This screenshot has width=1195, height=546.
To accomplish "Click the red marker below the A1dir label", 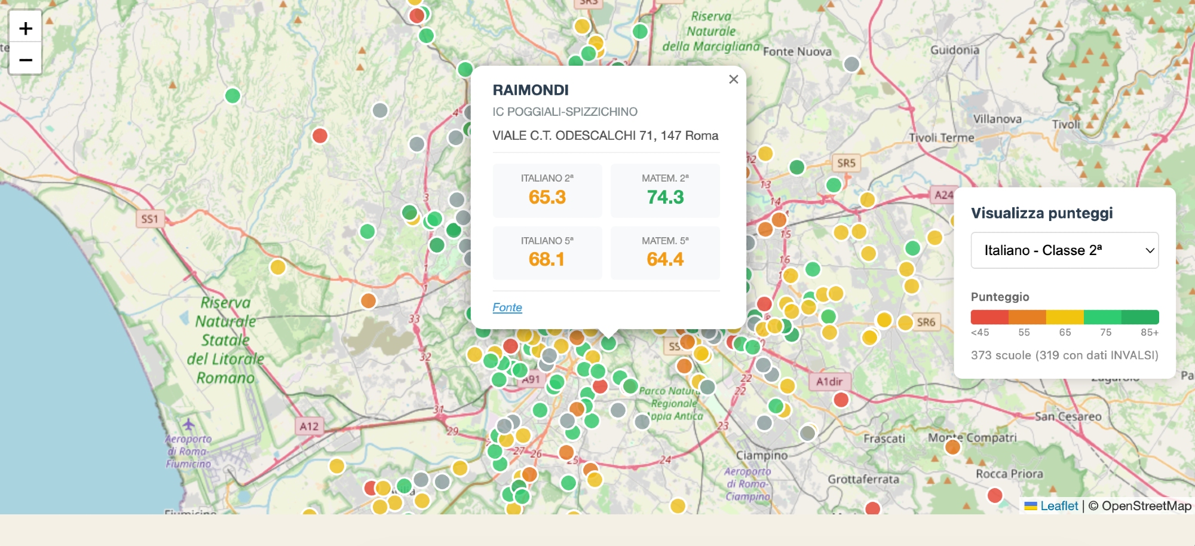I will coord(841,400).
